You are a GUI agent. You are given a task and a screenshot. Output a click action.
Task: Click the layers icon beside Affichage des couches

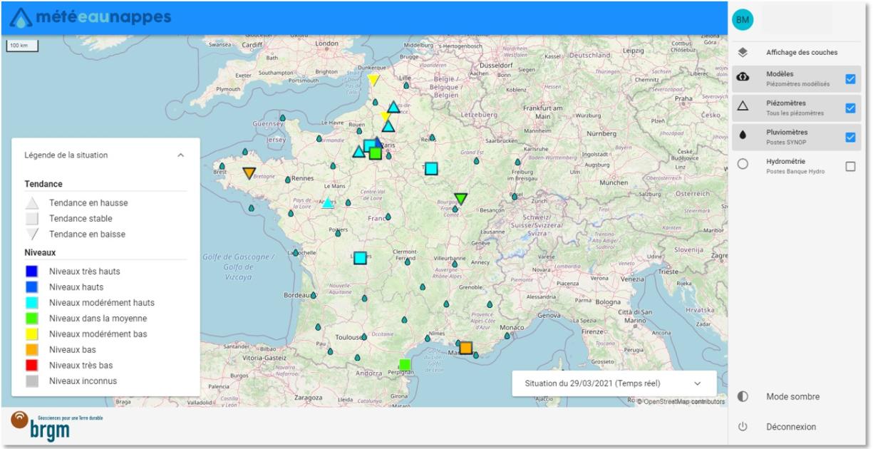coord(743,52)
